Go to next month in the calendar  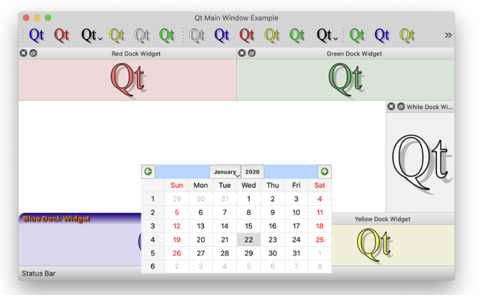click(x=325, y=171)
